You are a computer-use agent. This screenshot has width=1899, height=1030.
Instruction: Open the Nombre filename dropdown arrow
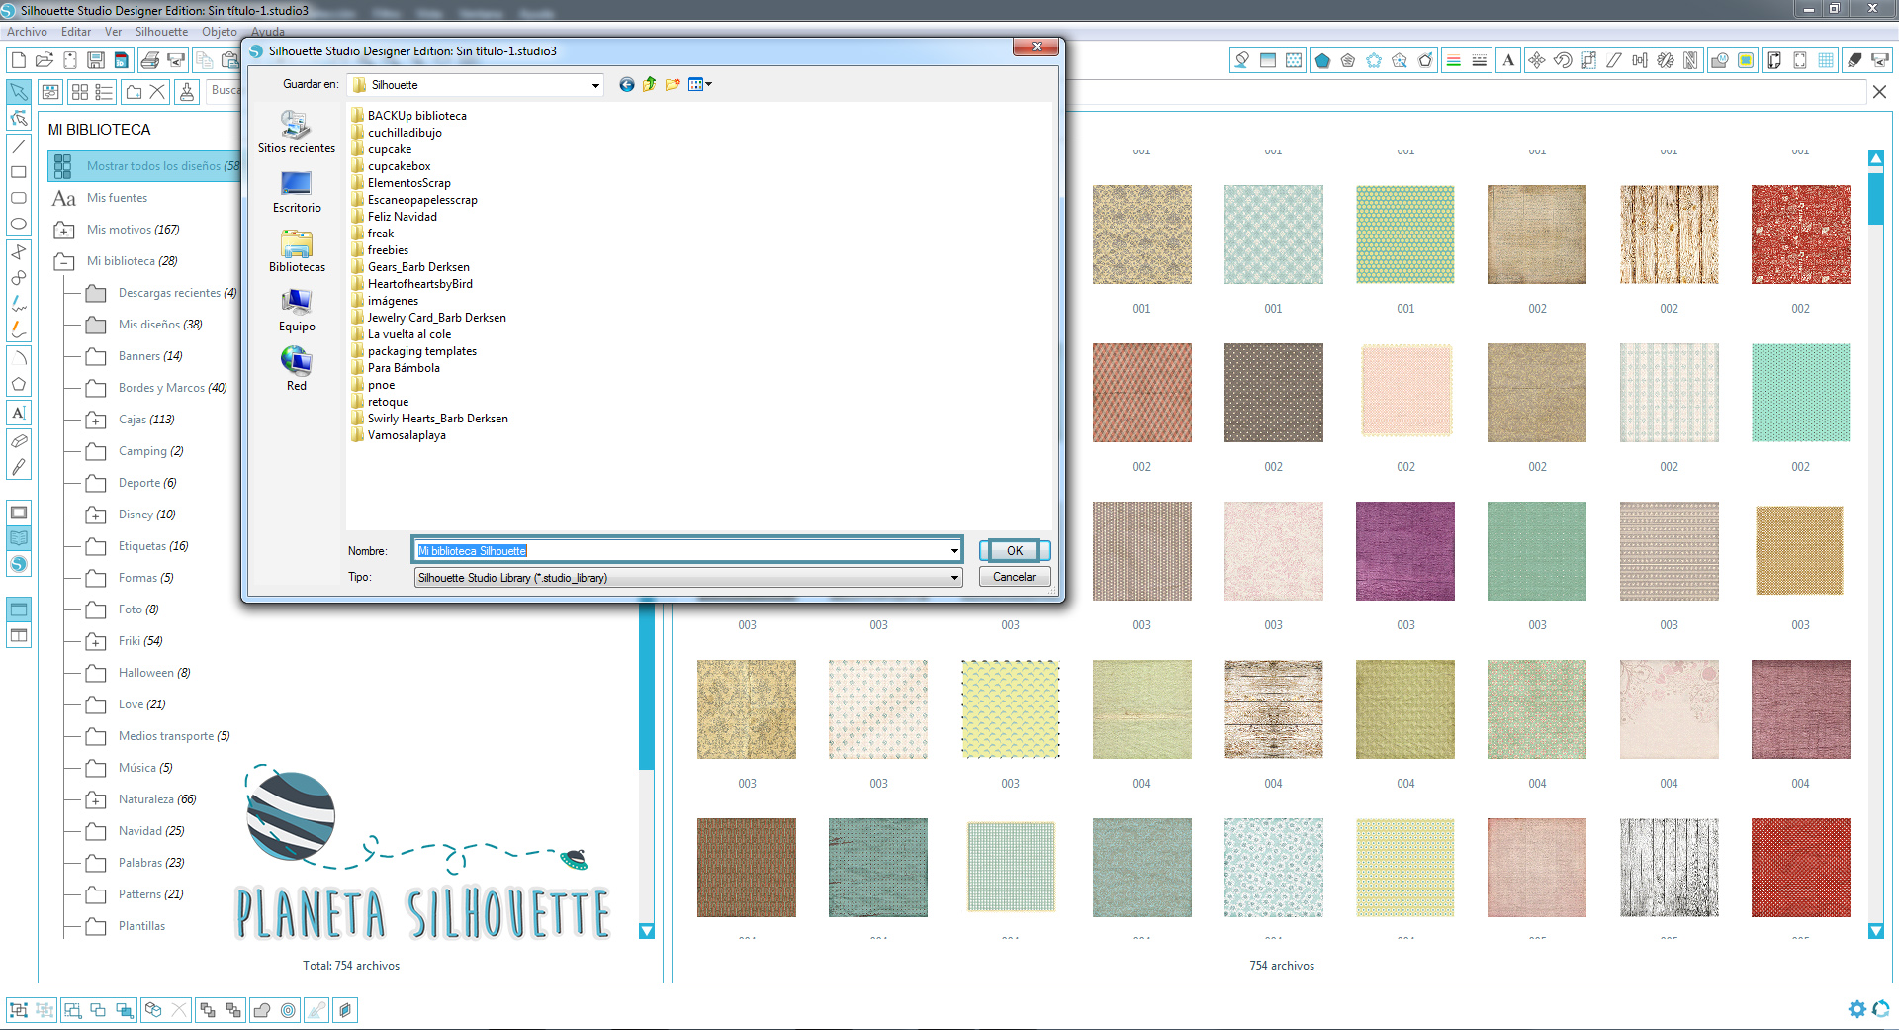953,551
